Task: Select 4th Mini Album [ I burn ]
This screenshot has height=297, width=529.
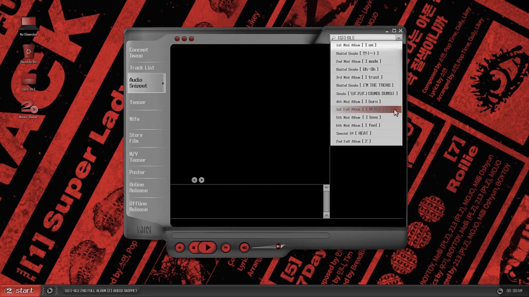Action: tap(366, 102)
